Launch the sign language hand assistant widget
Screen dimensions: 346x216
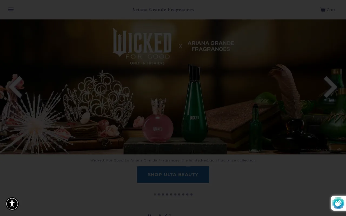[338, 203]
